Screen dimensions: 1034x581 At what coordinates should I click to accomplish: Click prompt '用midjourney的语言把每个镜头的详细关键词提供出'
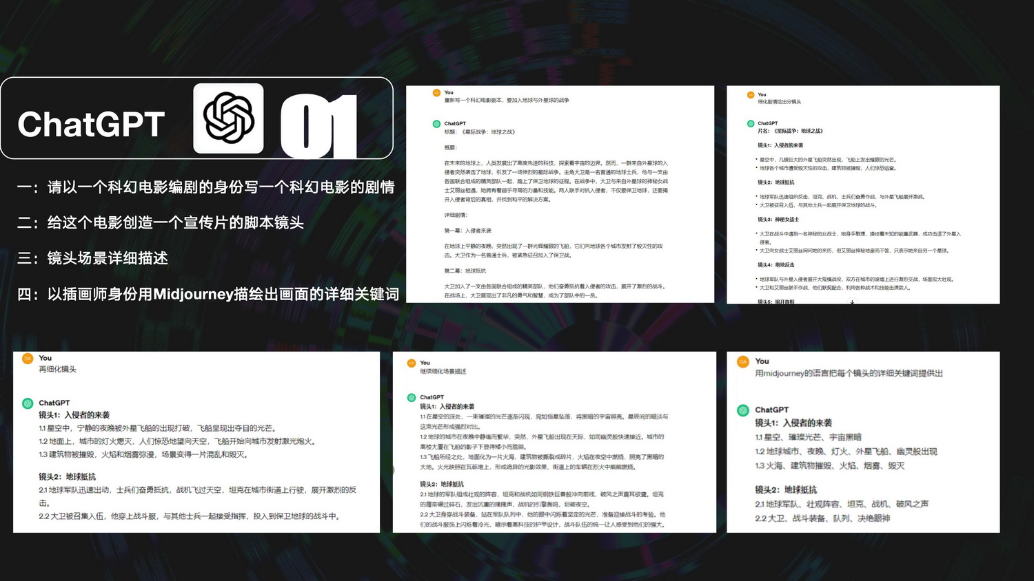tap(849, 373)
